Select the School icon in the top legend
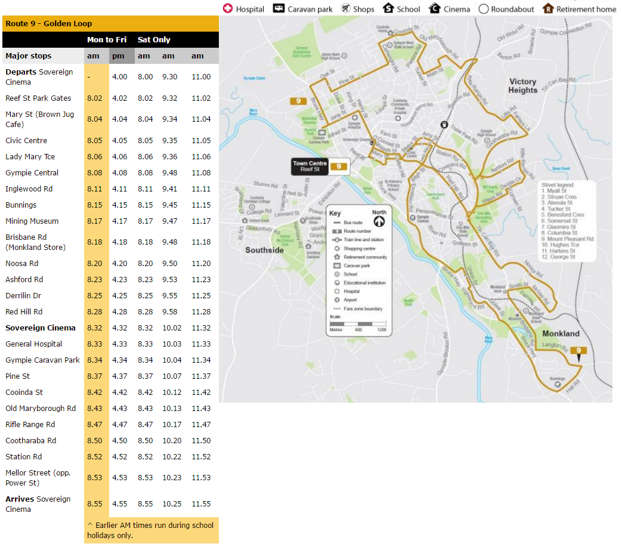622x553 pixels. pos(388,8)
